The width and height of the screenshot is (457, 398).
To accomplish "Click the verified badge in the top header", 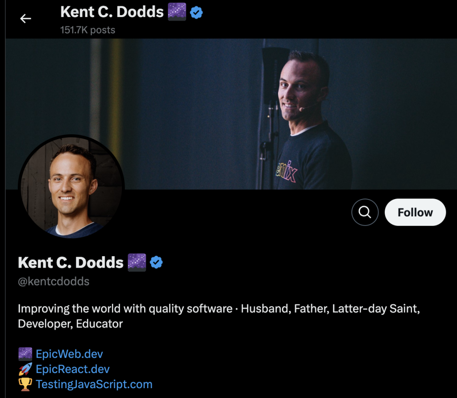I will point(196,13).
